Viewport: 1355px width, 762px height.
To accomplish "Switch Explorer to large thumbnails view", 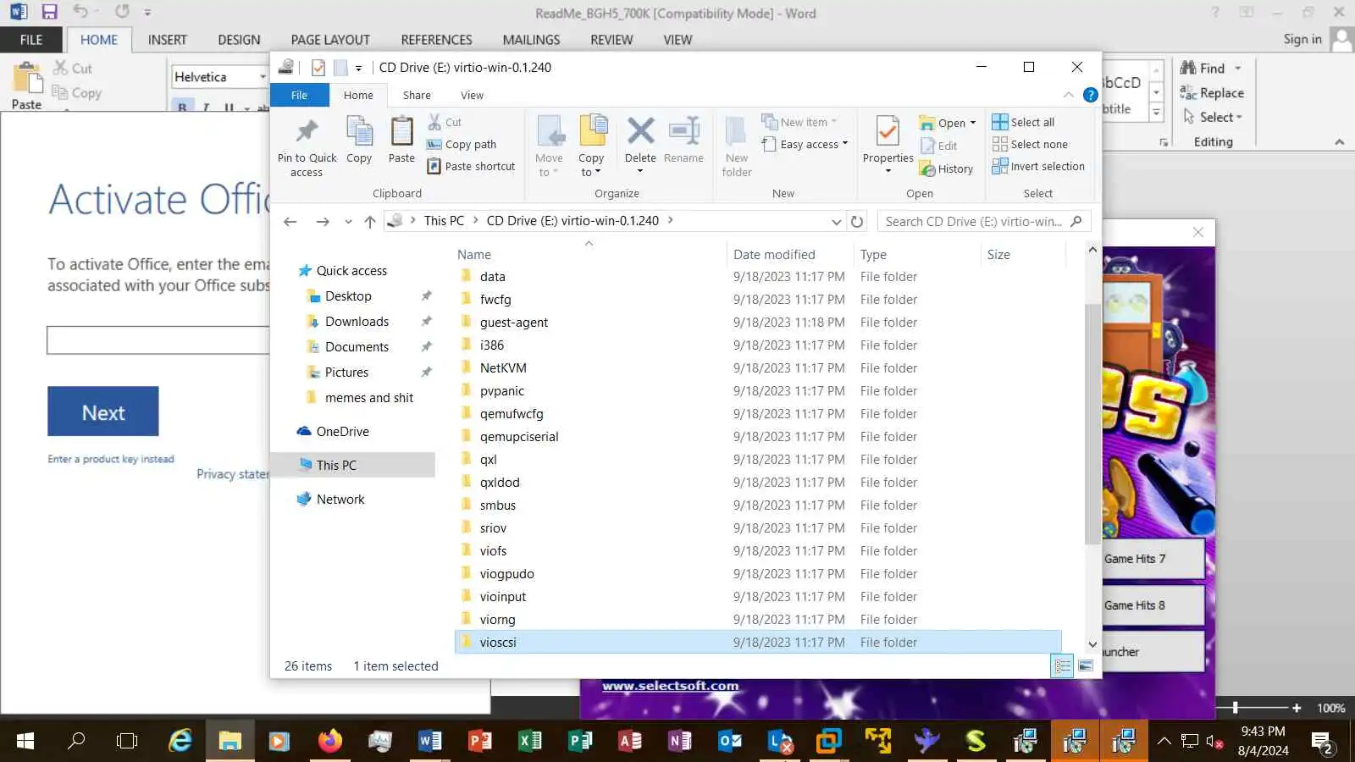I will tap(1086, 666).
